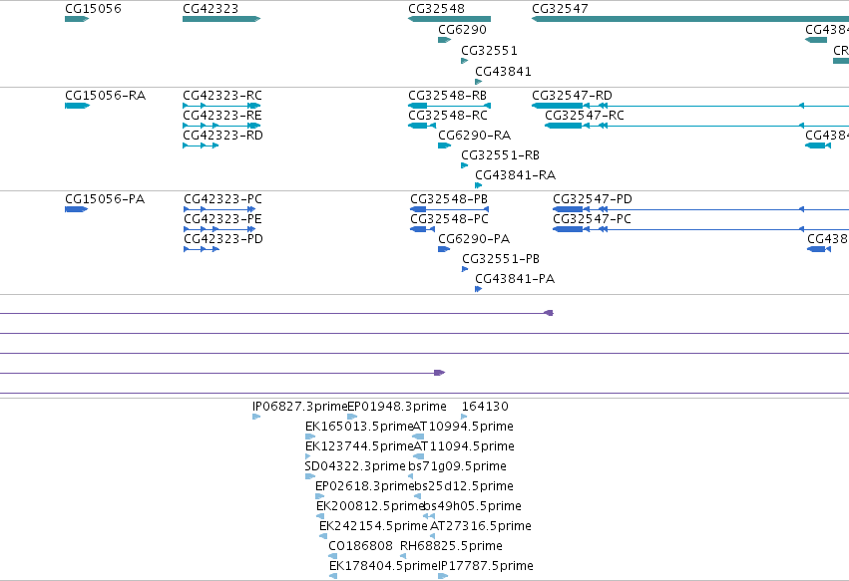Click protein CG15056-PA
This screenshot has width=849, height=581.
tap(77, 209)
